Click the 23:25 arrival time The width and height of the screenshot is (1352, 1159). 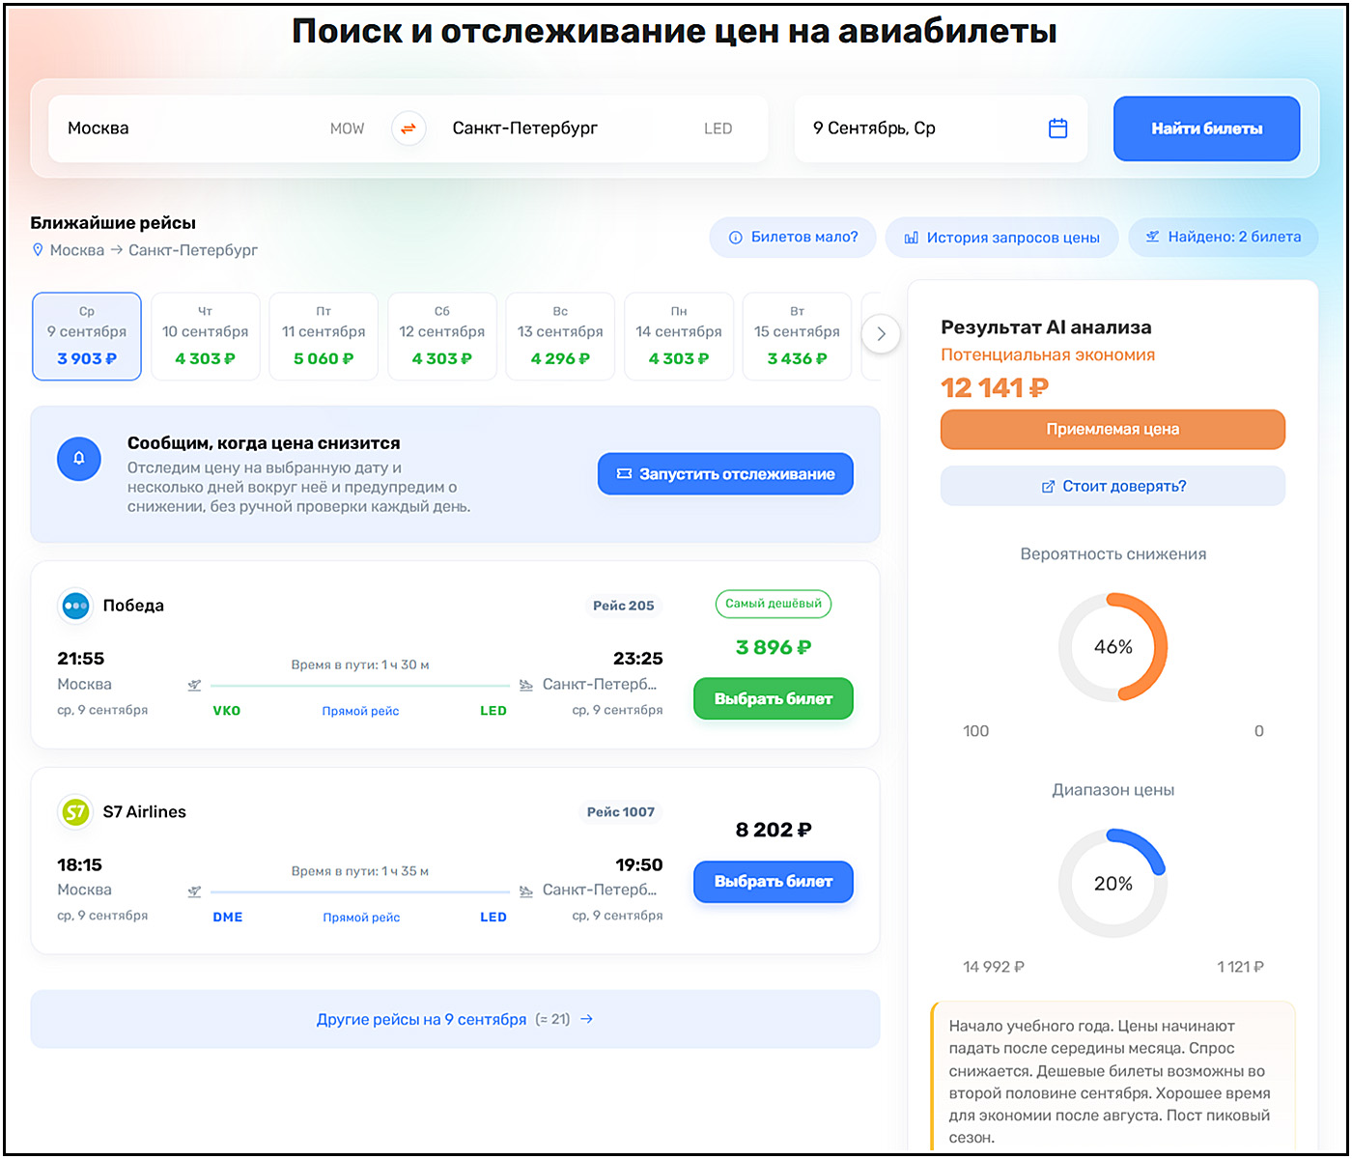pyautogui.click(x=638, y=659)
